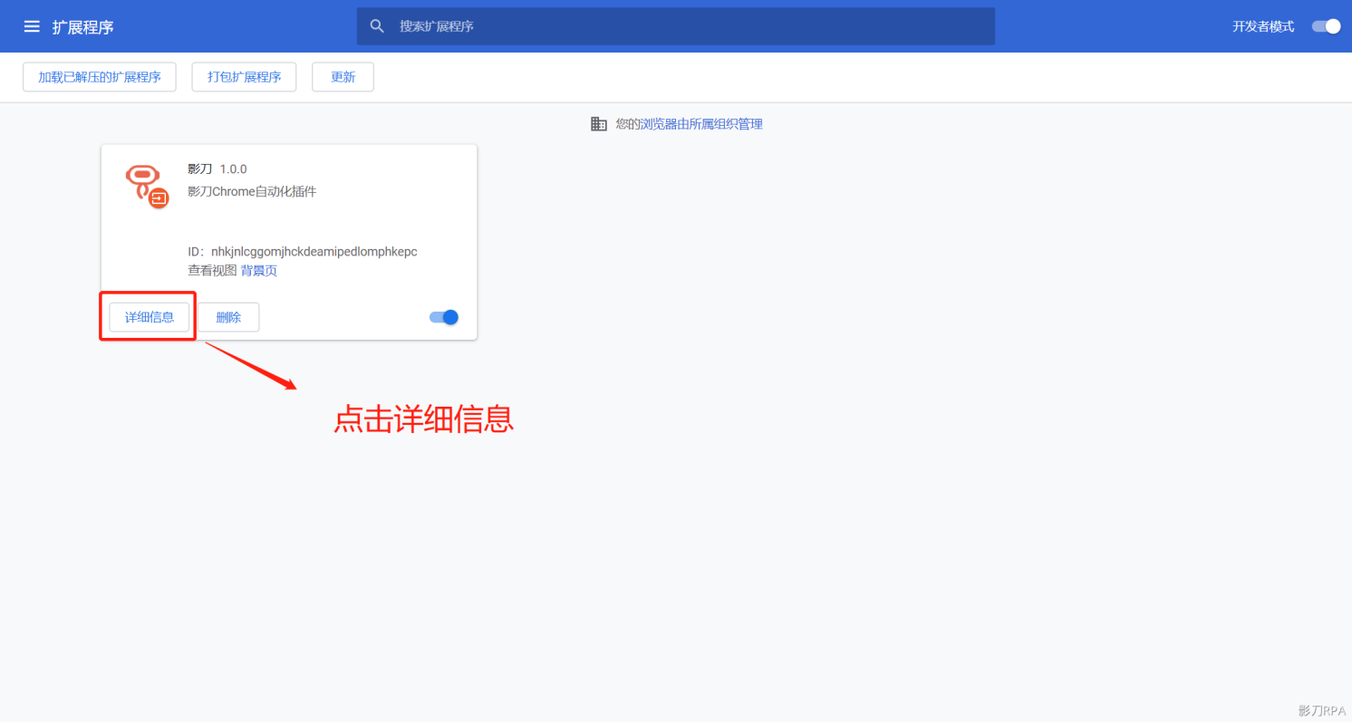
Task: Click the 影刀 extension logo icon
Action: click(145, 186)
